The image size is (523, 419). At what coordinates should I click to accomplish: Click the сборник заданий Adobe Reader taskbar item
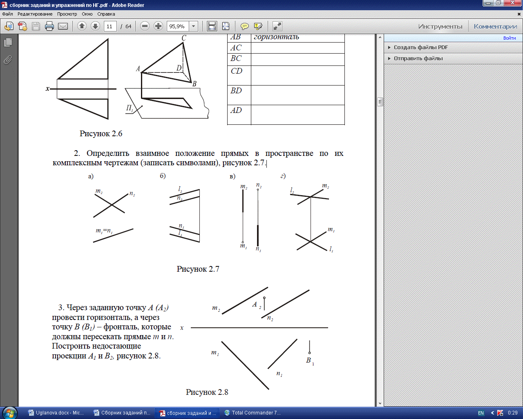(188, 413)
